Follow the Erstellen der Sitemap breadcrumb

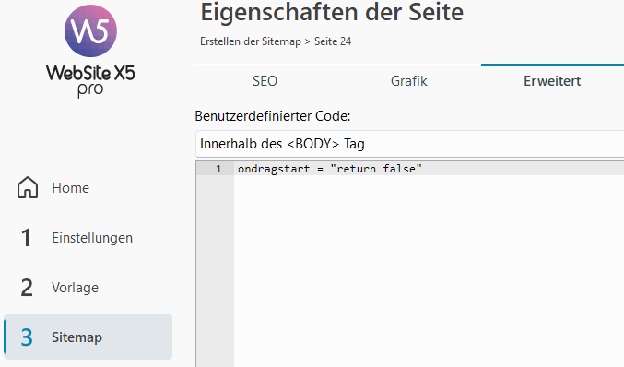(251, 41)
